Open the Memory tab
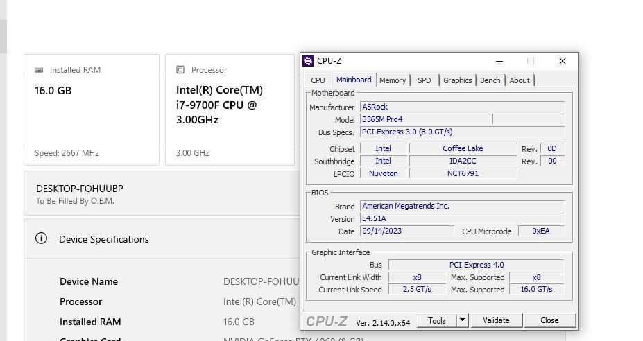Viewport: 643px width, 341px height. tap(393, 80)
